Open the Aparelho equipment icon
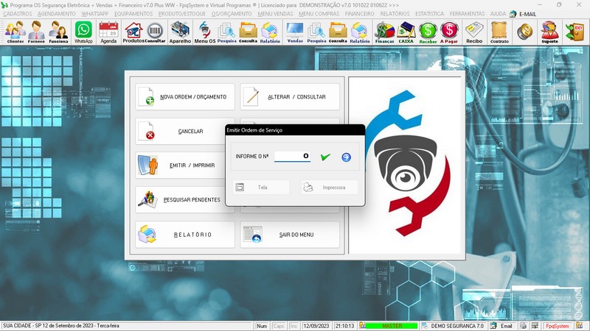Viewport: 590px width, 331px height. click(180, 32)
